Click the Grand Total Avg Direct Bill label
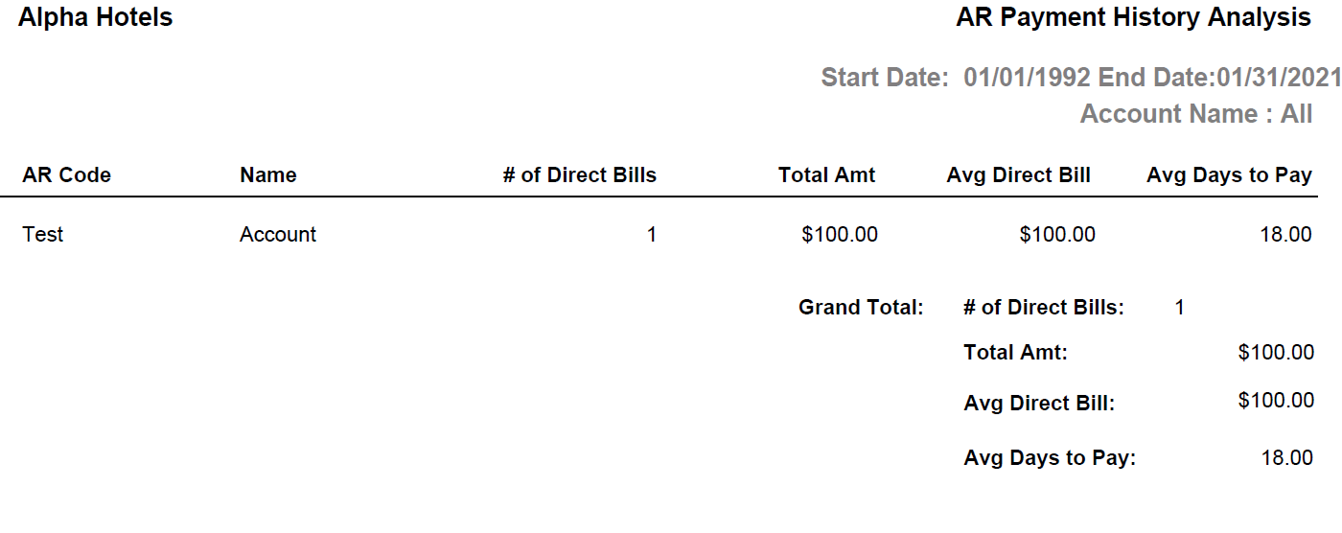 point(1039,404)
